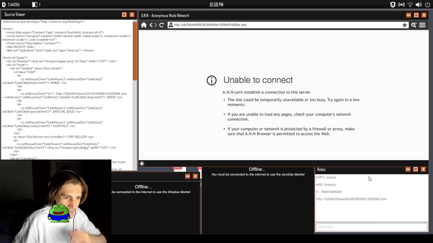Click the browser Home icon
Viewport: 433px width, 243px height.
pyautogui.click(x=143, y=25)
